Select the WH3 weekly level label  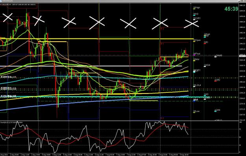196,14
